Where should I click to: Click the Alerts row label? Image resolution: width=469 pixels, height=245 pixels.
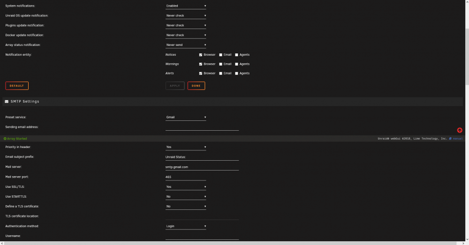(x=170, y=73)
